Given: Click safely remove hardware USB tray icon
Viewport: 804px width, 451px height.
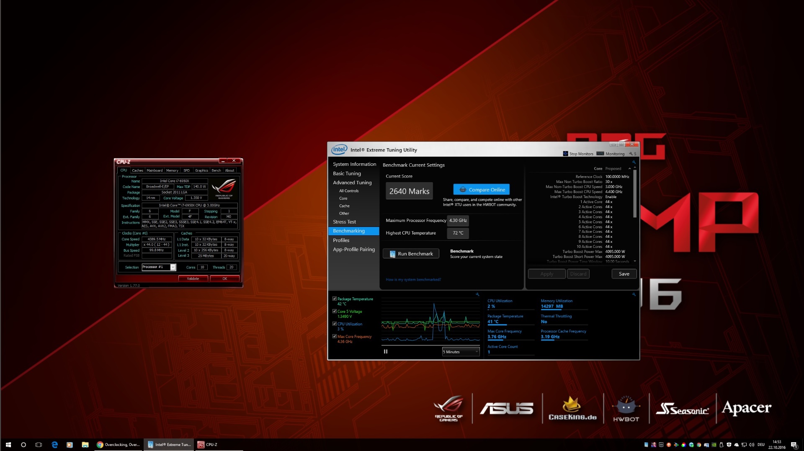Looking at the screenshot, I should (x=722, y=445).
